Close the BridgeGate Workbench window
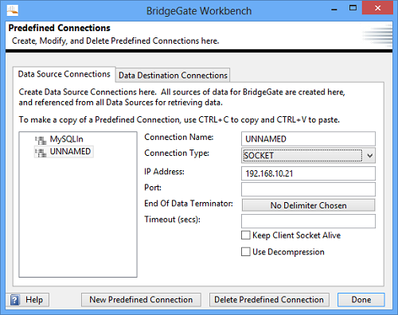 pyautogui.click(x=377, y=8)
